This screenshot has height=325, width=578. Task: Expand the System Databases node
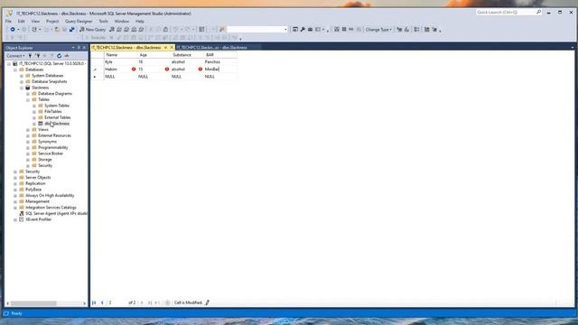[x=22, y=76]
